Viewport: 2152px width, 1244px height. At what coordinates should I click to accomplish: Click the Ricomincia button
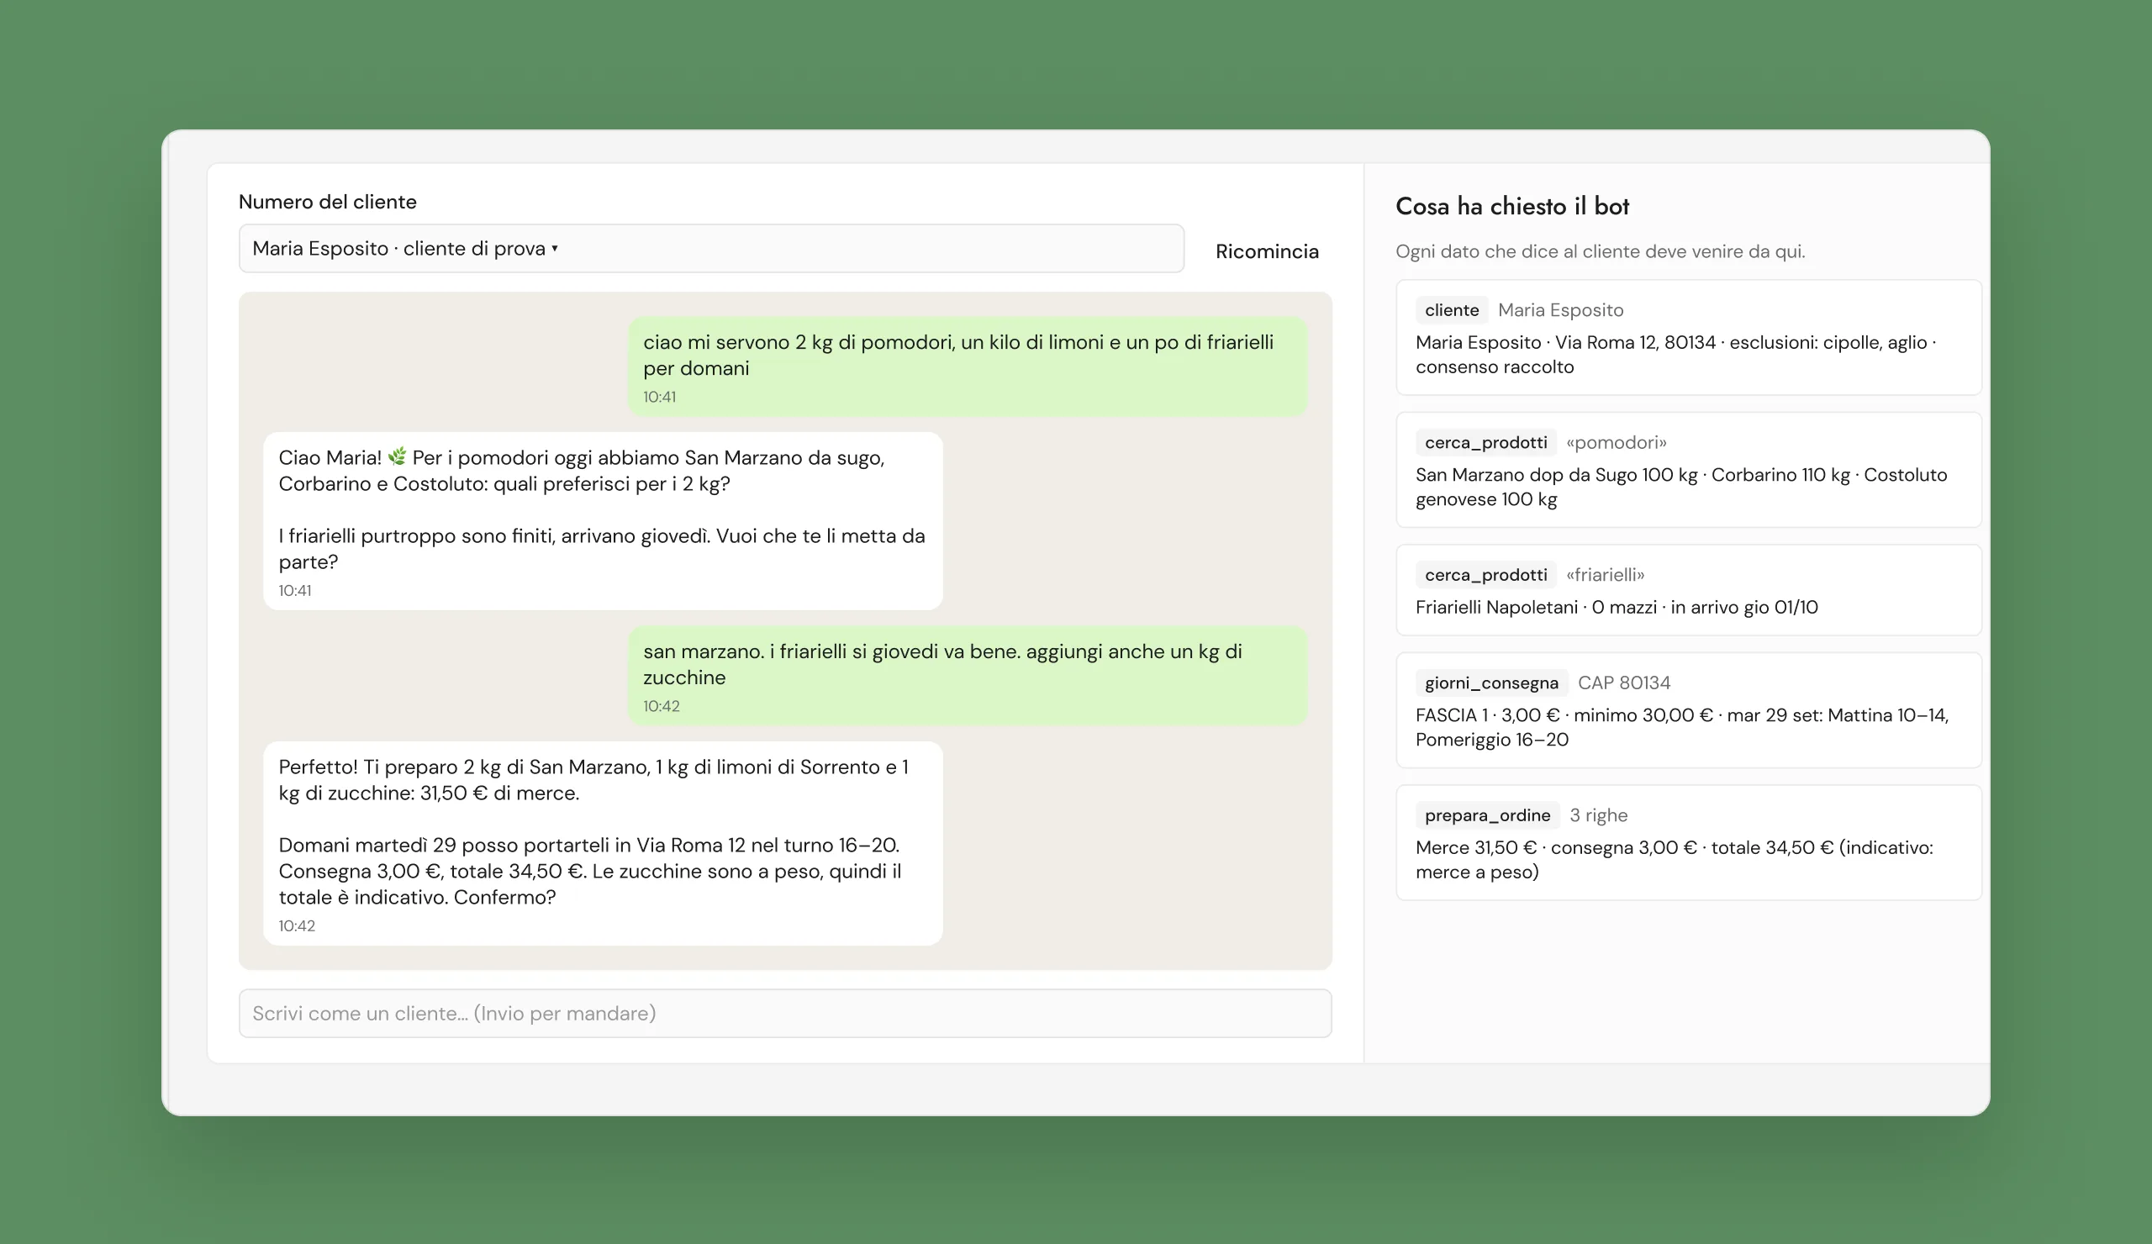[x=1267, y=251]
